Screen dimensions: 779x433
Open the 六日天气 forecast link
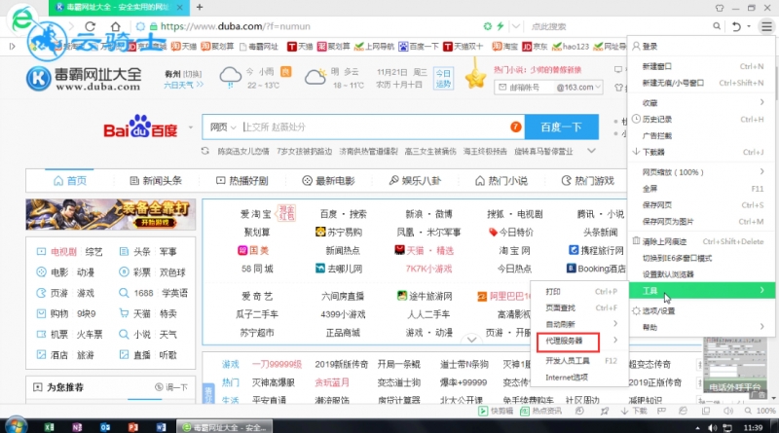tap(183, 85)
